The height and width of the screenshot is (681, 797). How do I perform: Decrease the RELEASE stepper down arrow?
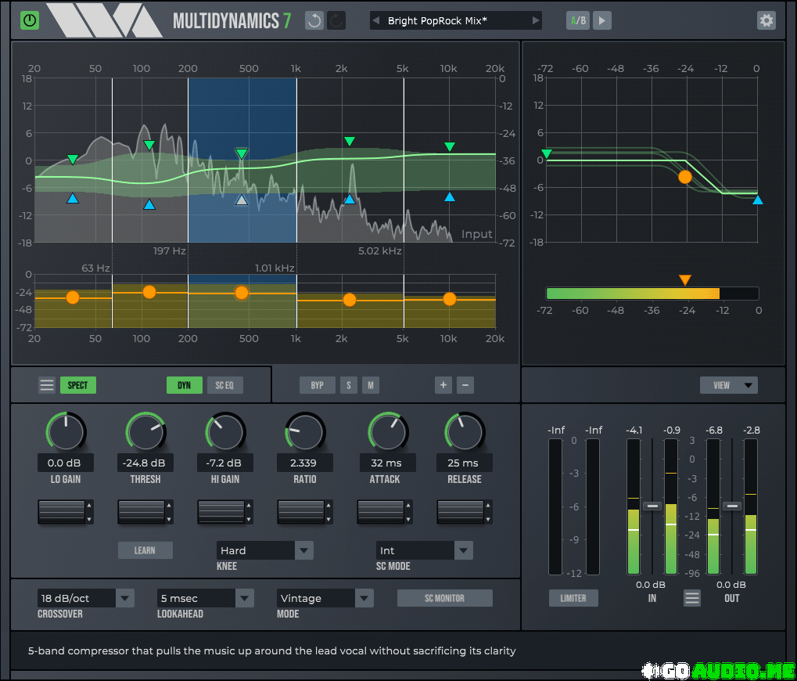[x=488, y=519]
